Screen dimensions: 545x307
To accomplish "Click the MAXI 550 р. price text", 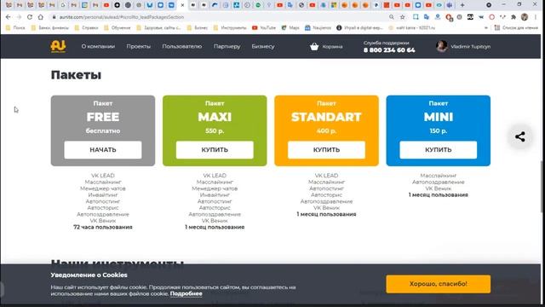I will click(215, 130).
